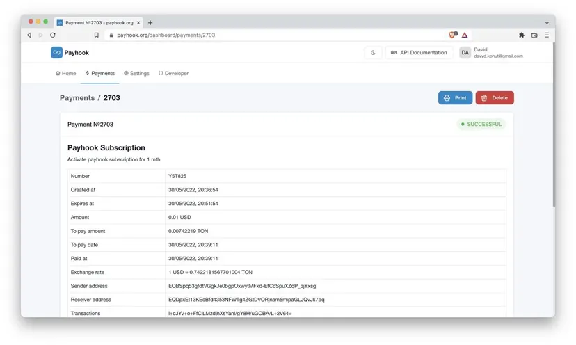Click the 0.01 USD amount value
This screenshot has height=345, width=576.
(x=179, y=217)
